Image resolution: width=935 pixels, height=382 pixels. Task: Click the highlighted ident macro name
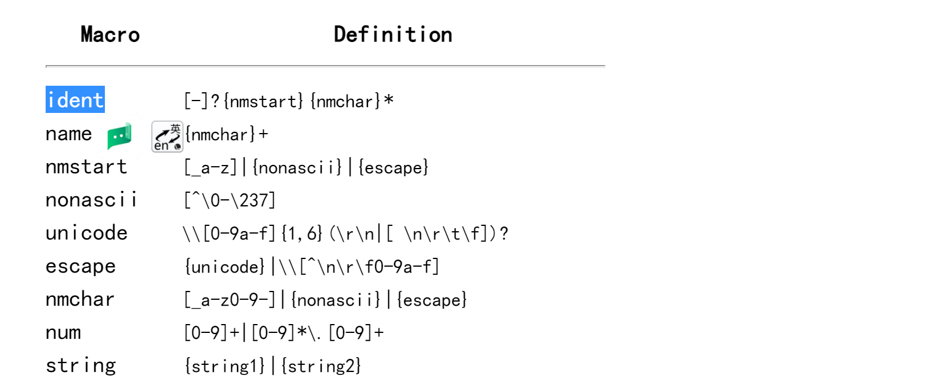[x=75, y=100]
